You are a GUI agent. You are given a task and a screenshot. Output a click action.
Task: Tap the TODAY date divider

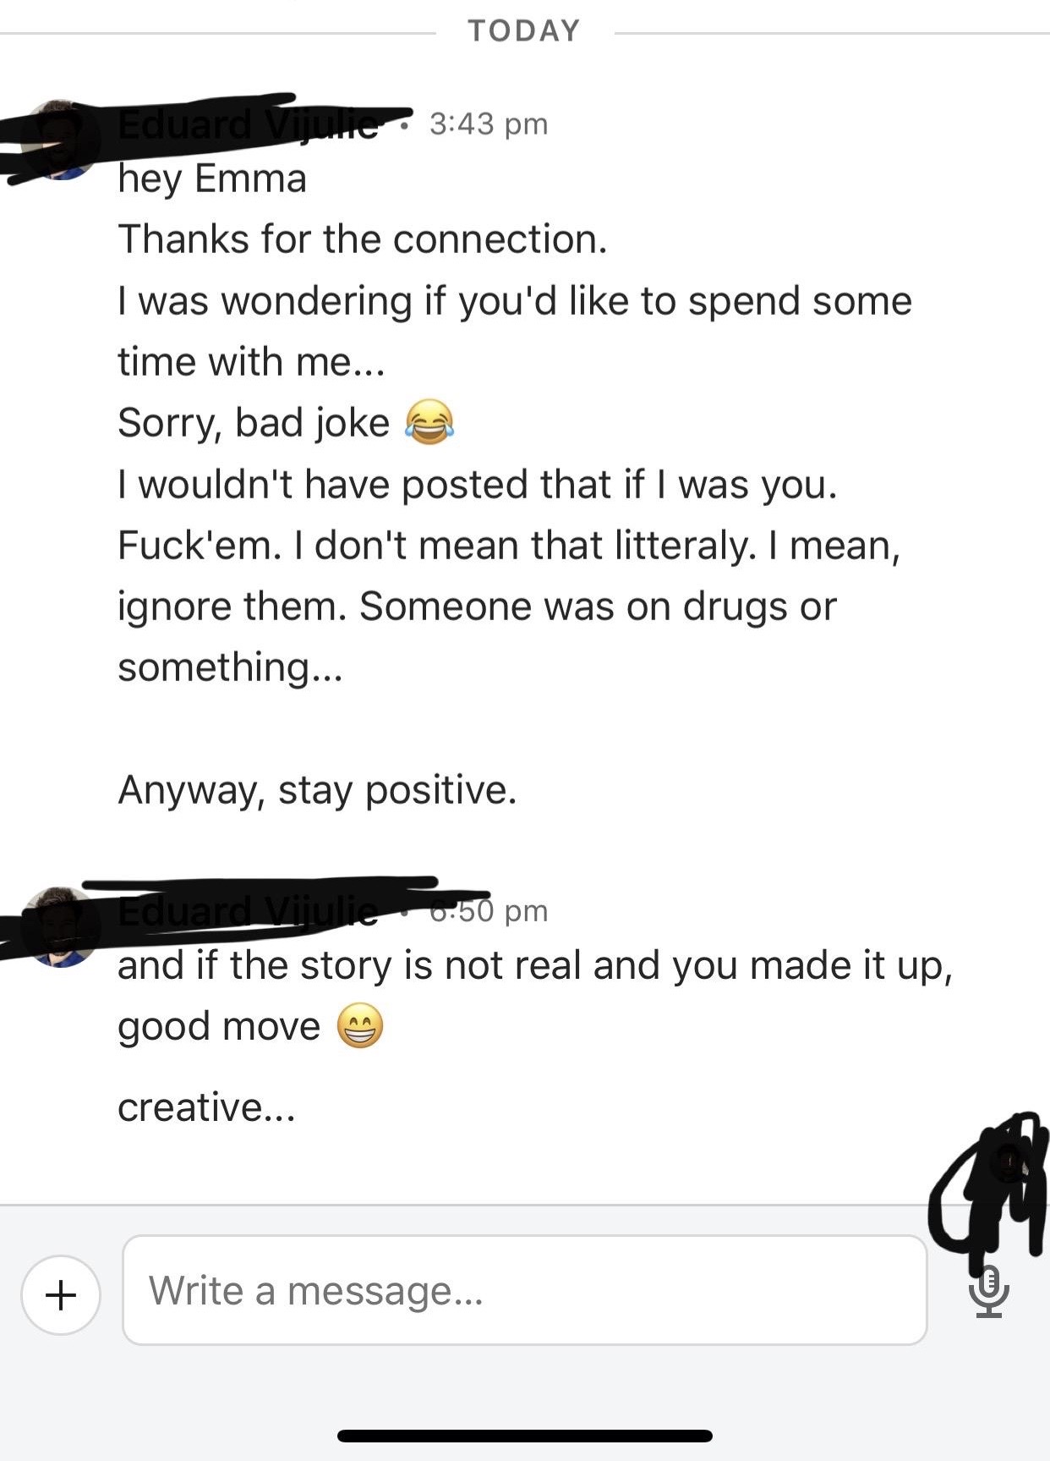524,31
